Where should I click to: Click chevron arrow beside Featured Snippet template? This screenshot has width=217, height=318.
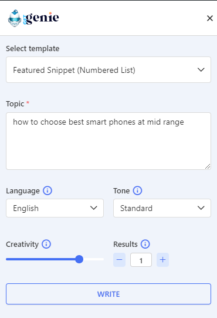pyautogui.click(x=201, y=70)
